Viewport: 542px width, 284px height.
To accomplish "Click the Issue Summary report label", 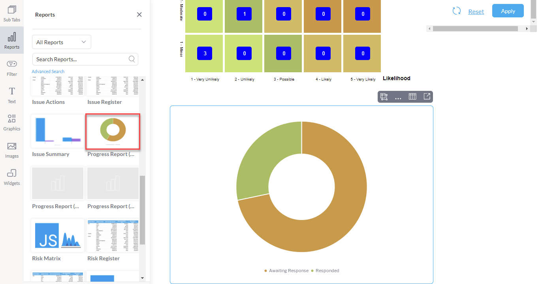I will click(51, 154).
